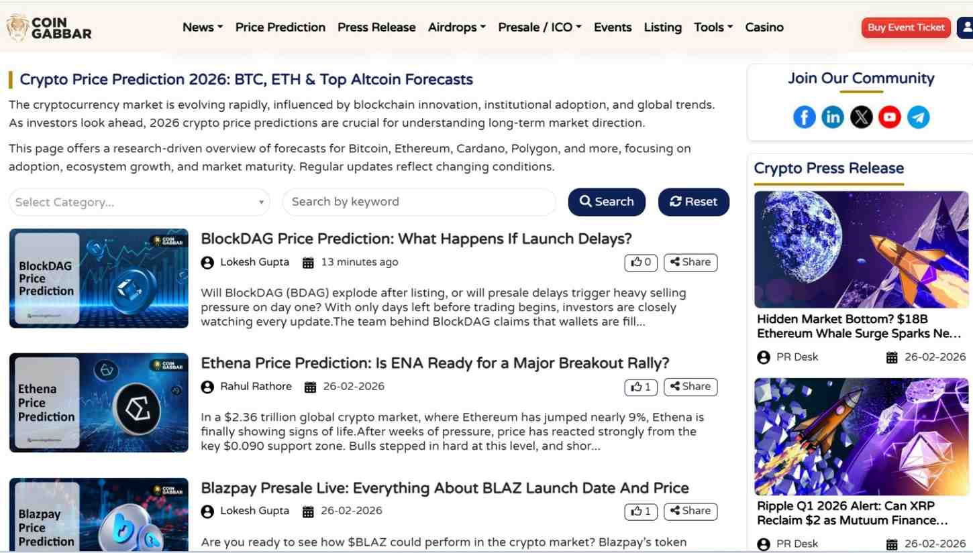Expand the Tools dropdown menu
The height and width of the screenshot is (553, 973).
pyautogui.click(x=713, y=27)
